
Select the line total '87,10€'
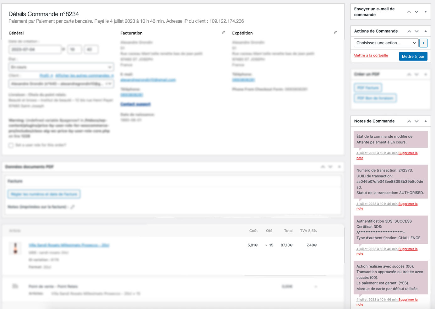coord(286,245)
